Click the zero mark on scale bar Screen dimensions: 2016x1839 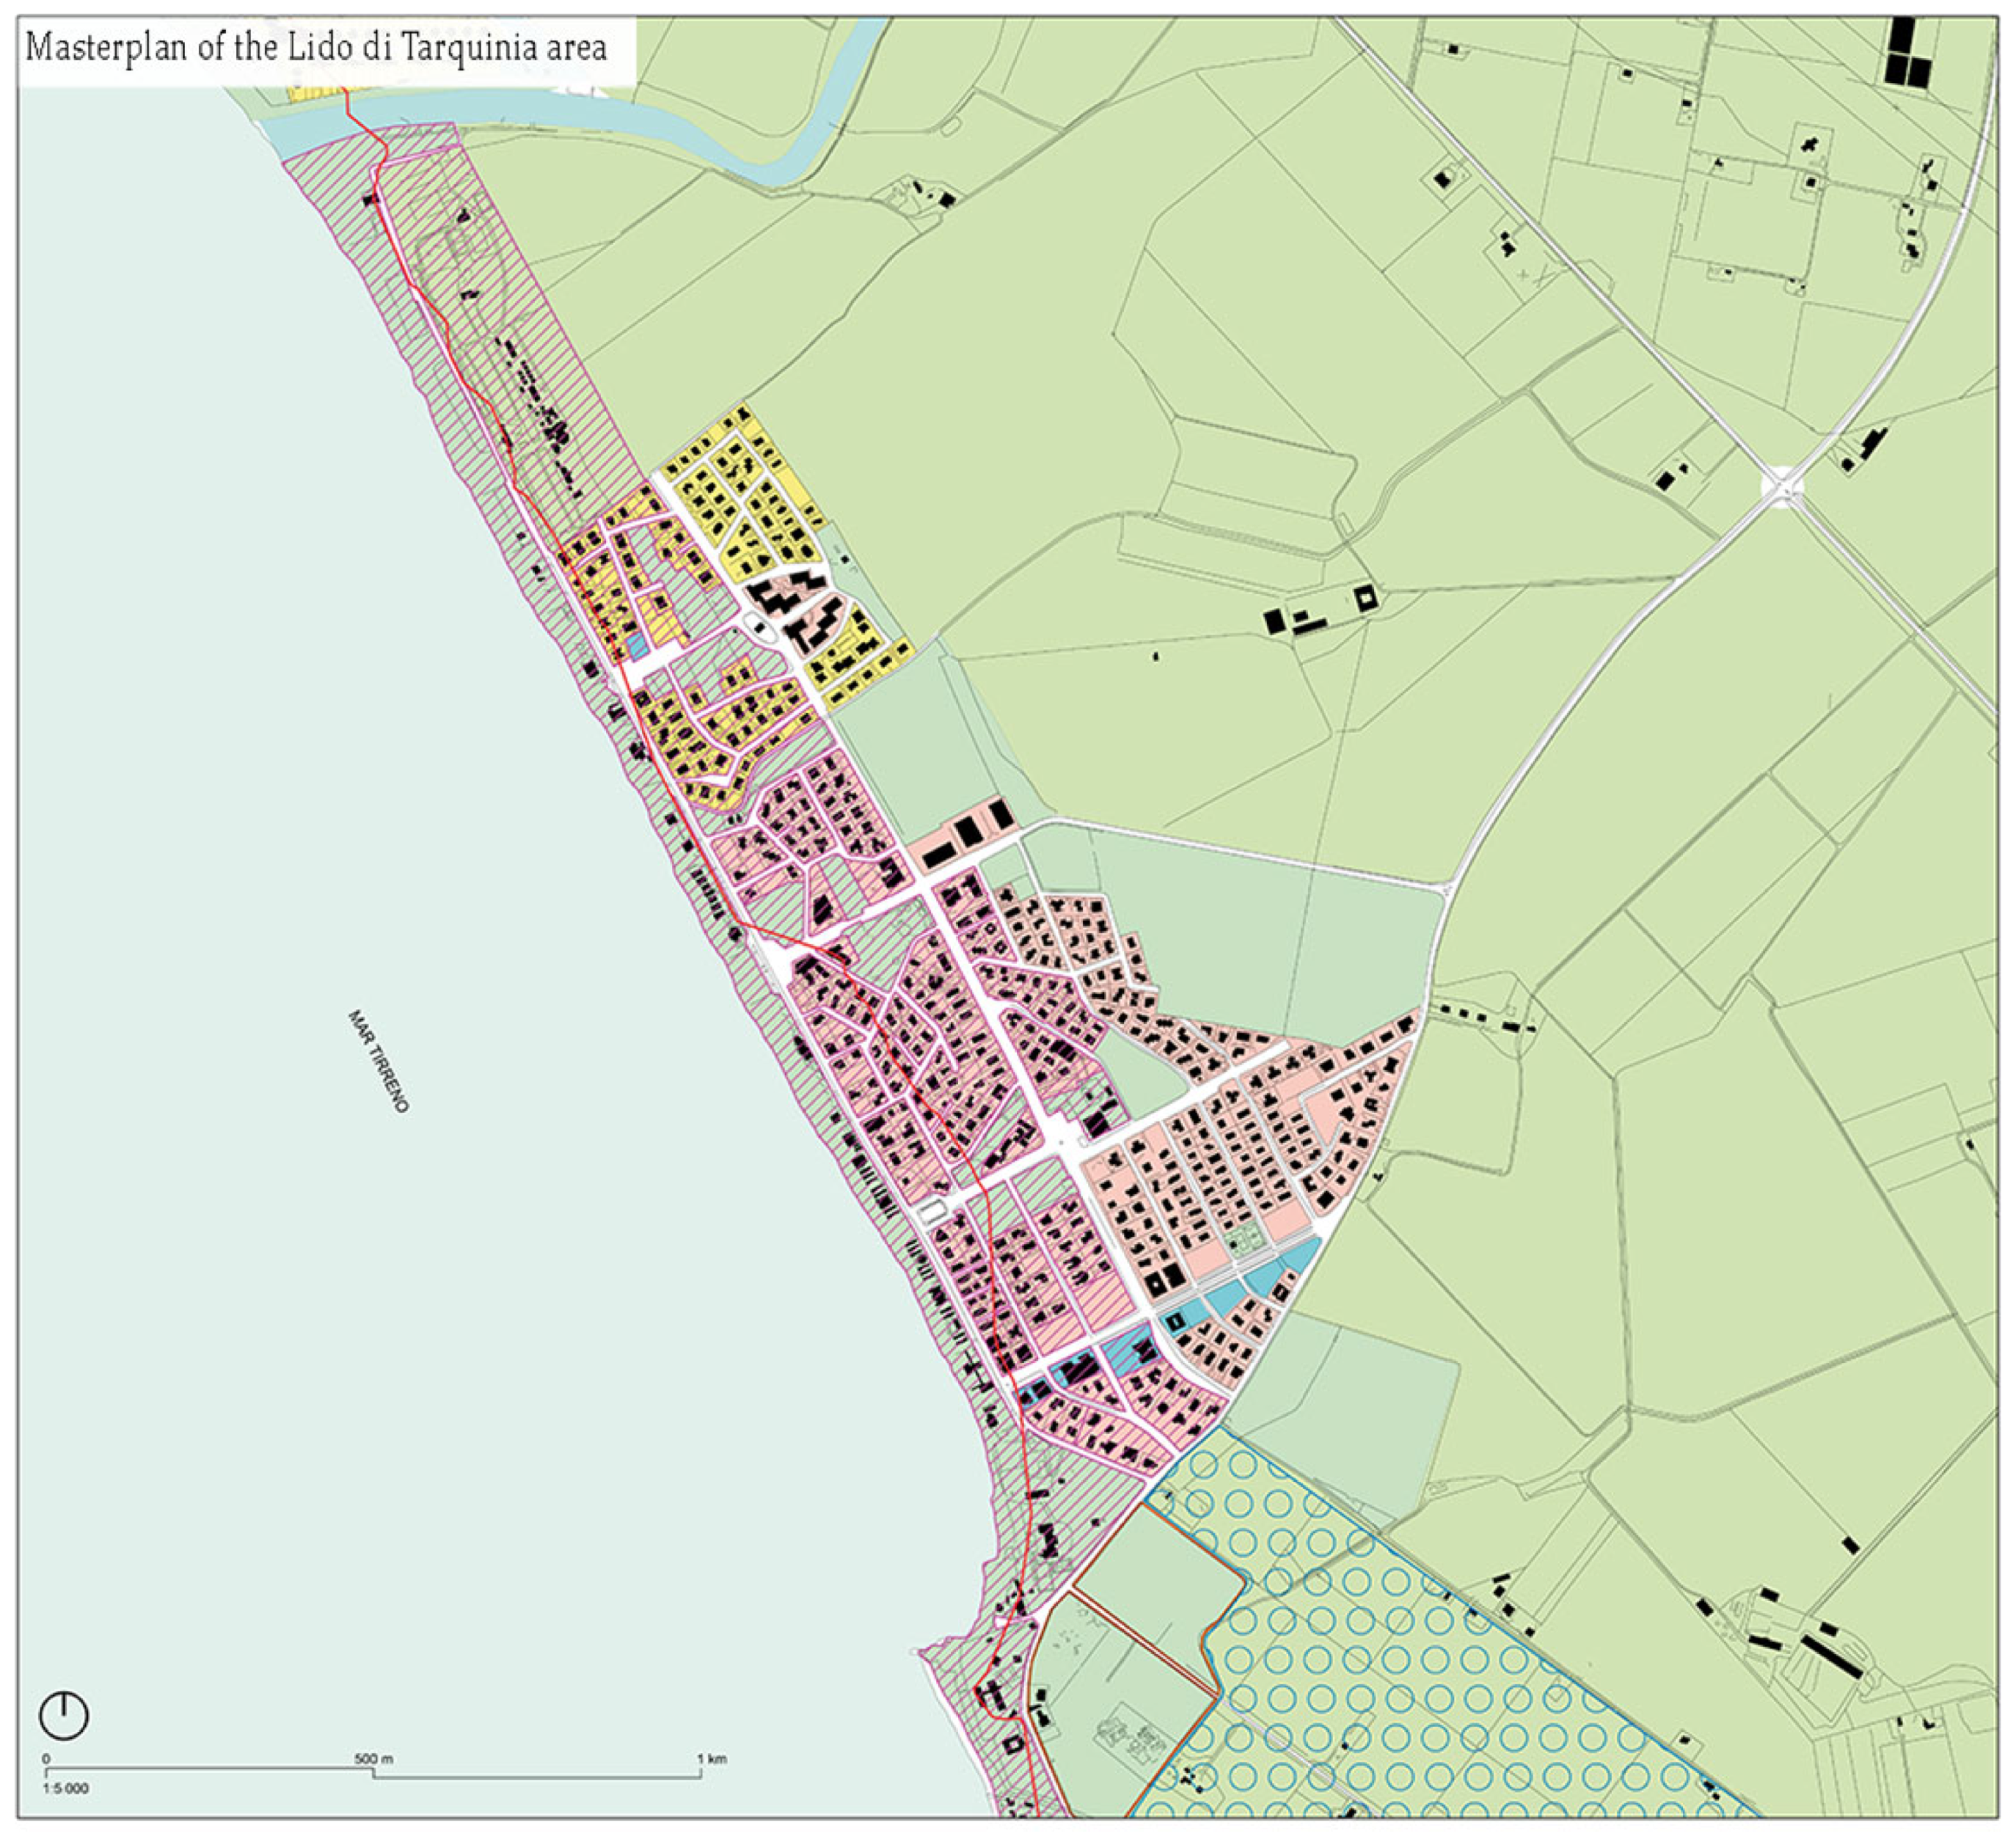coord(46,1758)
